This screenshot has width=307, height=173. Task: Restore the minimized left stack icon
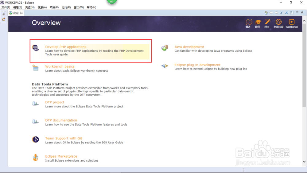tap(3, 14)
